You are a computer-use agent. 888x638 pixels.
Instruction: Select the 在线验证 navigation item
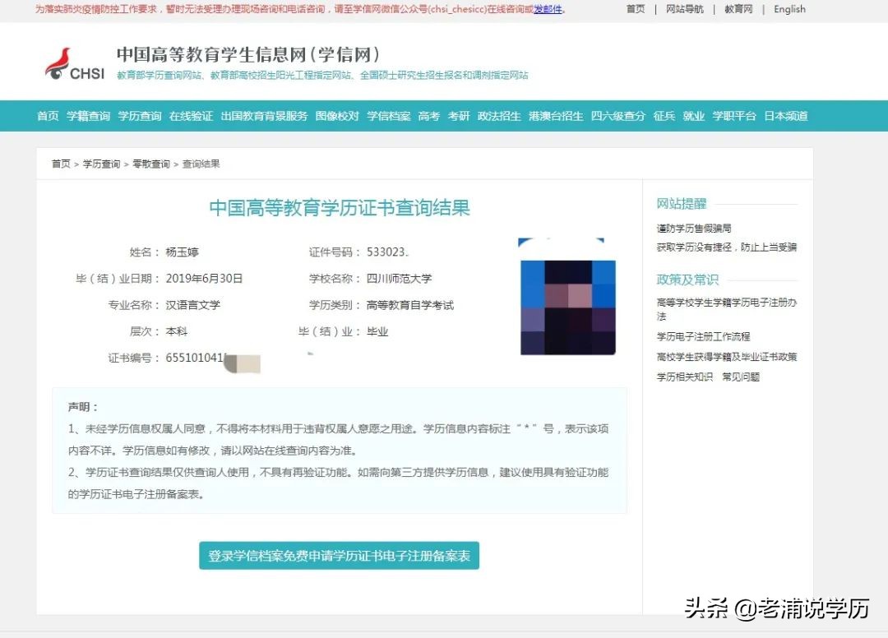[191, 116]
